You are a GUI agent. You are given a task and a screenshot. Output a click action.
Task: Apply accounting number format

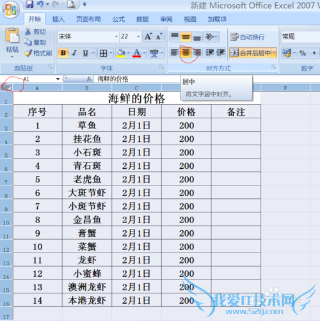(287, 53)
